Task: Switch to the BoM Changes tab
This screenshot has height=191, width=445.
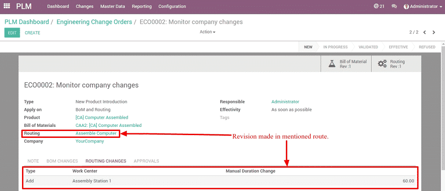Action: click(x=62, y=161)
